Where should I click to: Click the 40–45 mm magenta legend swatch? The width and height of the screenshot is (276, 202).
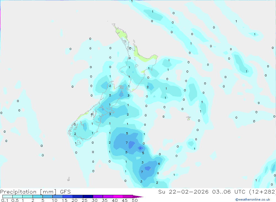coord(118,196)
